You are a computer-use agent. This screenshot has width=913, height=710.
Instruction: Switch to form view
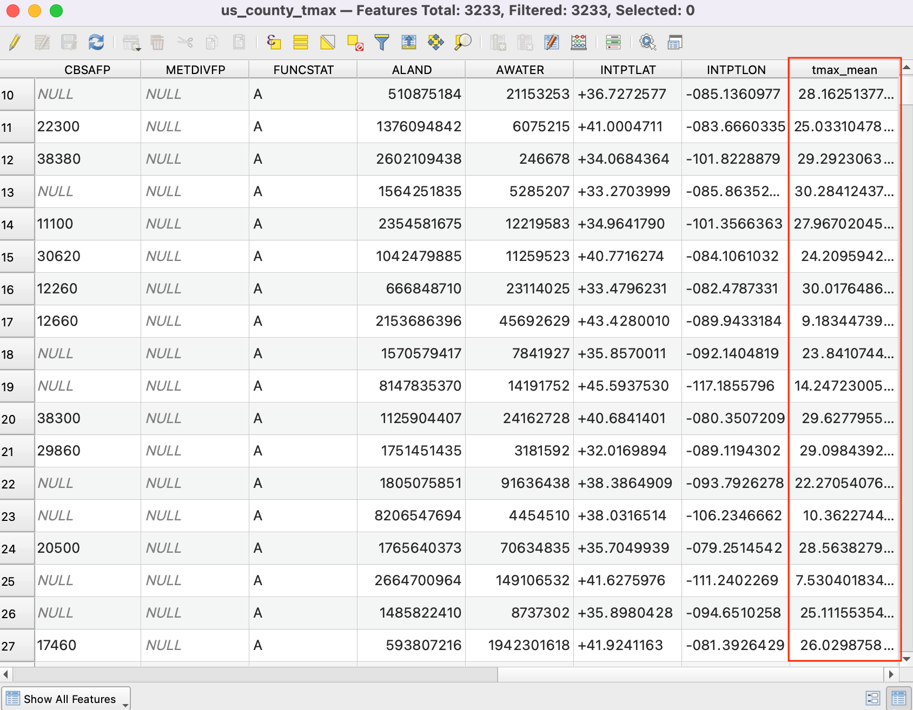872,698
